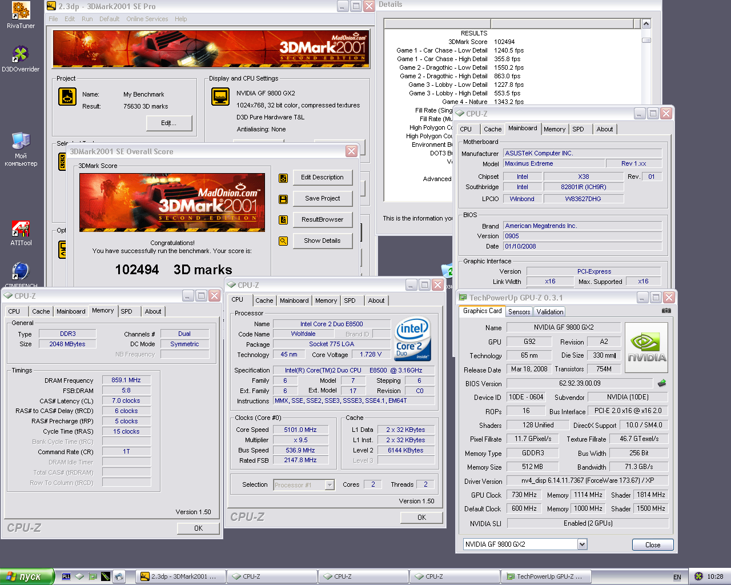The image size is (731, 585).
Task: Click the "102494 3D marks" score text
Action: [x=174, y=270]
